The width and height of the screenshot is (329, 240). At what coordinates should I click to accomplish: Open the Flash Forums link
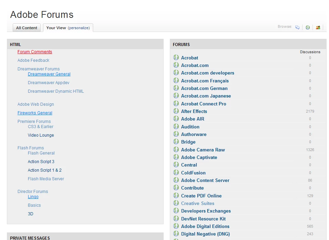31,148
